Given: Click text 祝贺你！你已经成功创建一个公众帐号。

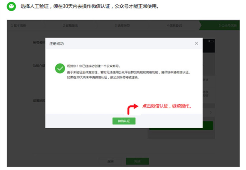Looking at the screenshot, I should pos(94,66).
